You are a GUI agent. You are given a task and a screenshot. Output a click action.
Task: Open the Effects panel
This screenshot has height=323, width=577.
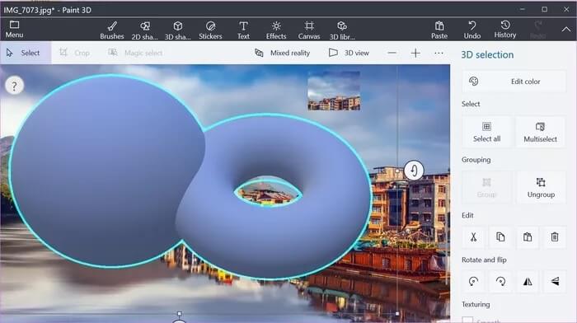pyautogui.click(x=276, y=30)
